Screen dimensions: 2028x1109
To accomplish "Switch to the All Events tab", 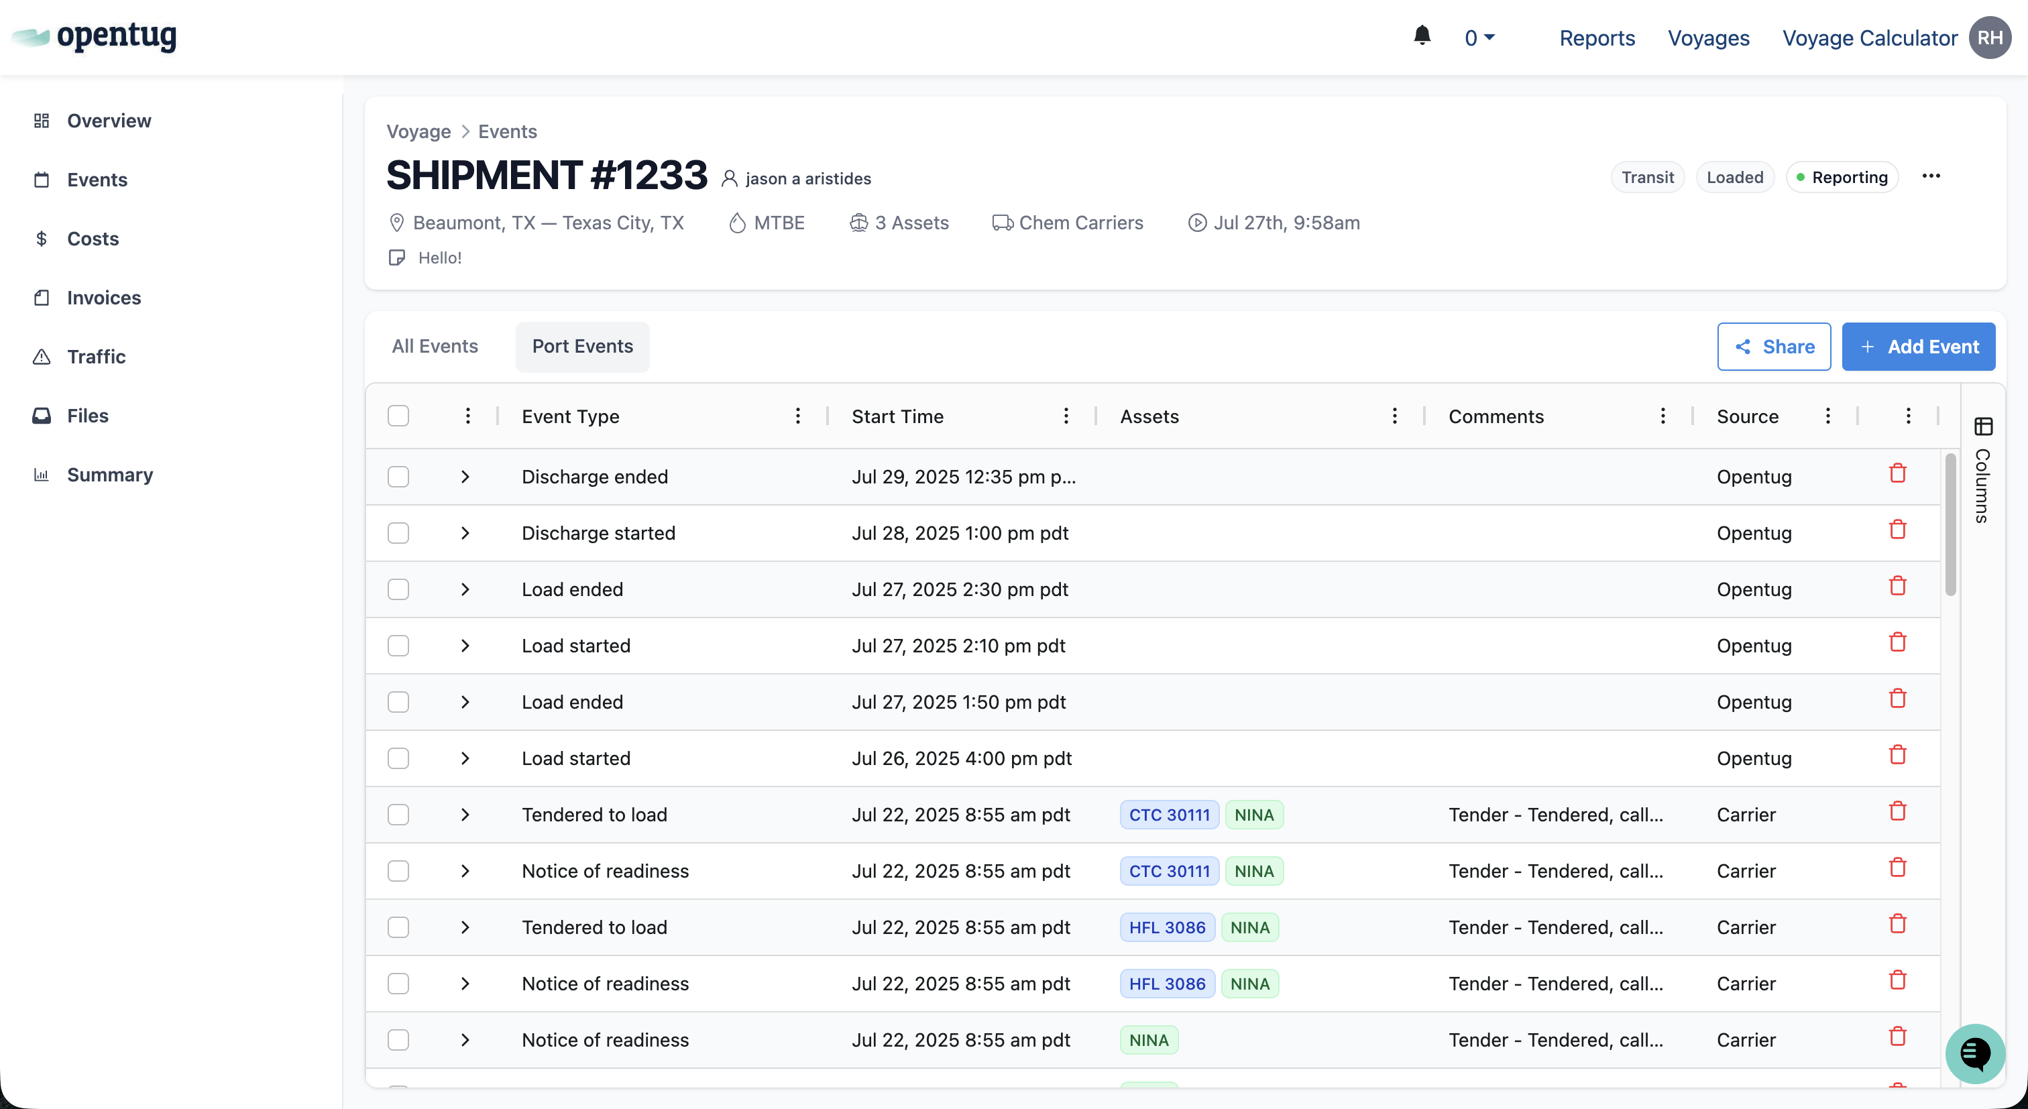I will coord(435,347).
